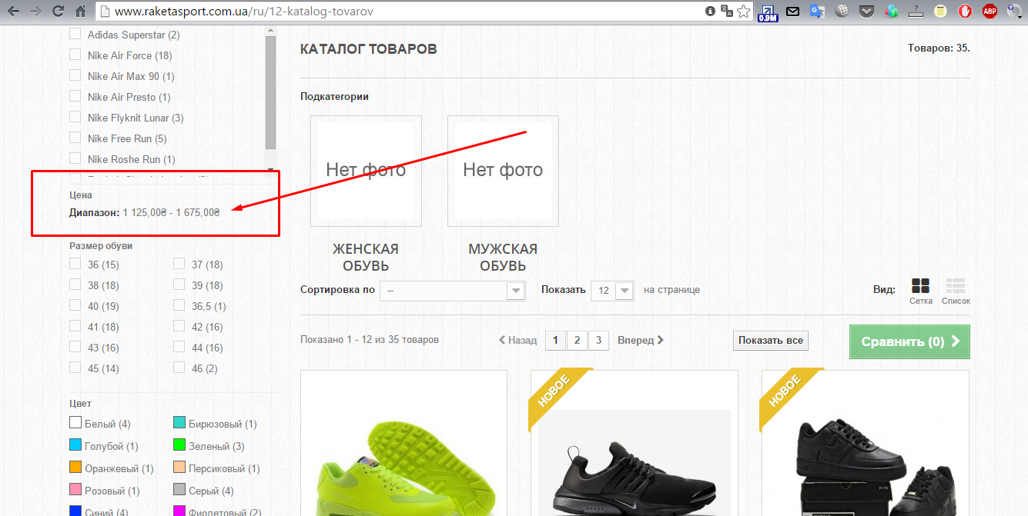Viewport: 1028px width, 516px height.
Task: Tick the shoe size 36 checkbox
Action: [75, 264]
